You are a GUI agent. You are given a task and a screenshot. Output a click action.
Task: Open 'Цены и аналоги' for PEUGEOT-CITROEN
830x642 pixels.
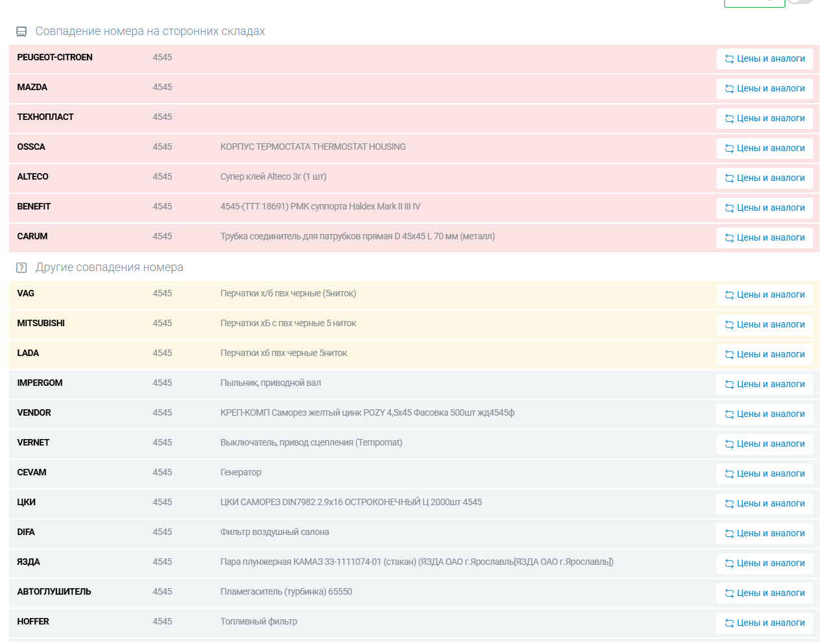point(765,59)
